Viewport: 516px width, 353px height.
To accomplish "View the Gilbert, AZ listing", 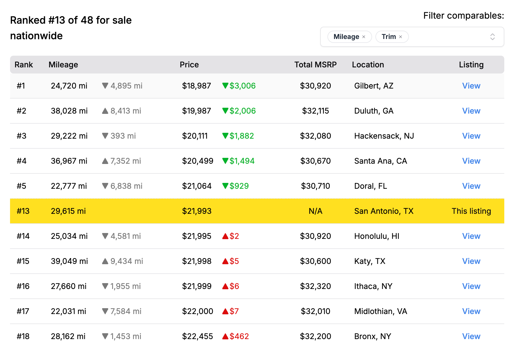I will pos(471,86).
